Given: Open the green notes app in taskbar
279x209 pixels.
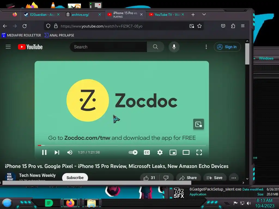Looking at the screenshot, I should coord(49,203).
